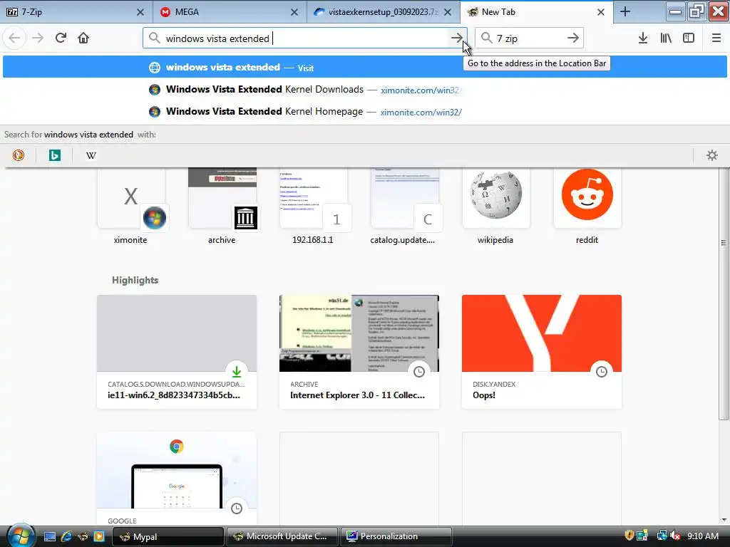
Task: Click the Forward navigation arrow
Action: 38,38
